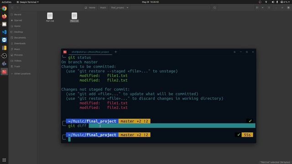
Task: Click the volume icon in the top bar
Action: 273,2
